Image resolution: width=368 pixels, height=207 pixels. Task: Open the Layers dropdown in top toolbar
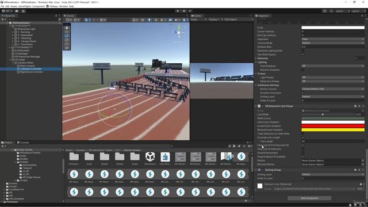coord(343,11)
